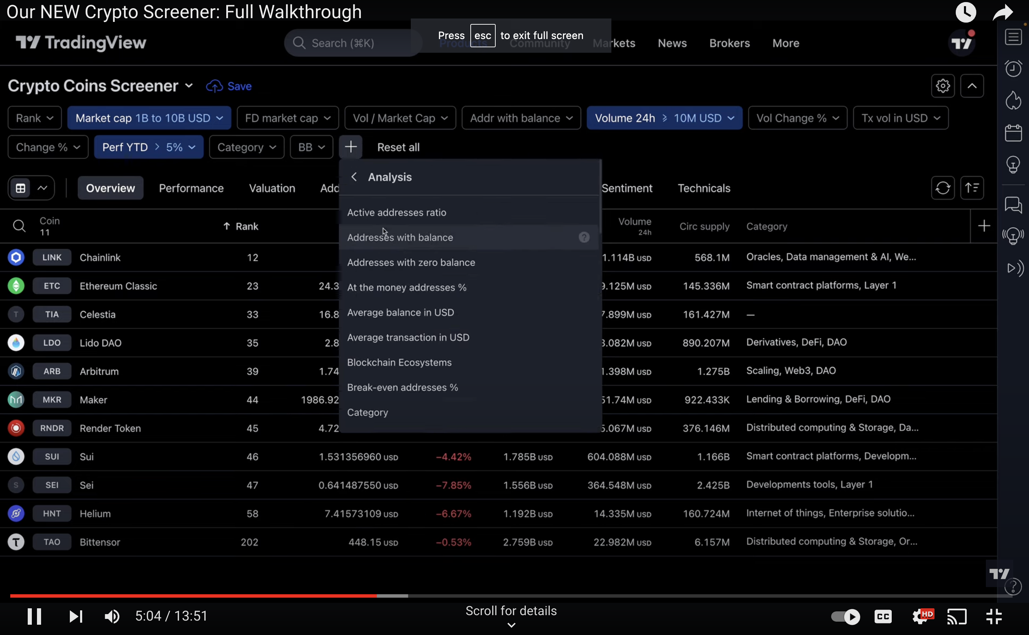The height and width of the screenshot is (635, 1029).
Task: Toggle the autoplay switch
Action: [x=845, y=616]
